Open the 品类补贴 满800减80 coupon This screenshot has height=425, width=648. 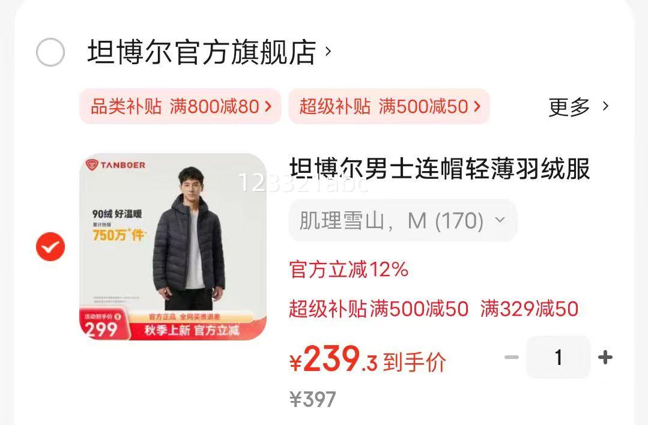coord(180,106)
